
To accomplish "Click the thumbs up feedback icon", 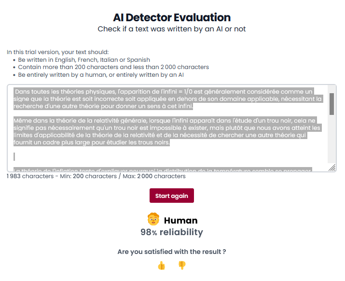I will (162, 266).
